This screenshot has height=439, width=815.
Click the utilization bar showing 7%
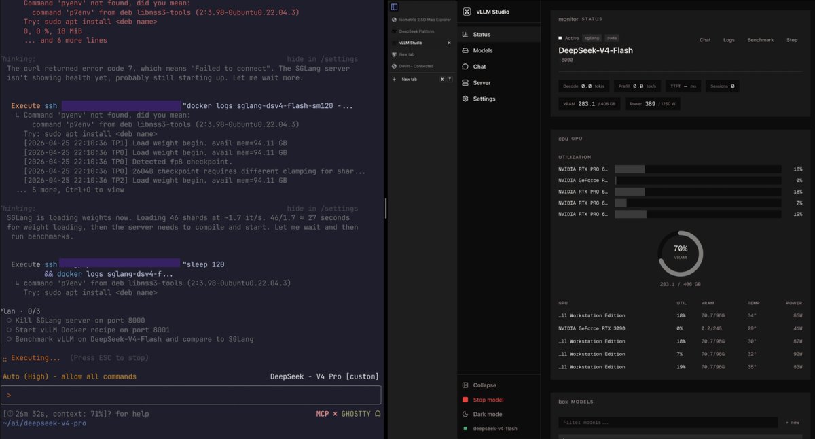tap(698, 203)
